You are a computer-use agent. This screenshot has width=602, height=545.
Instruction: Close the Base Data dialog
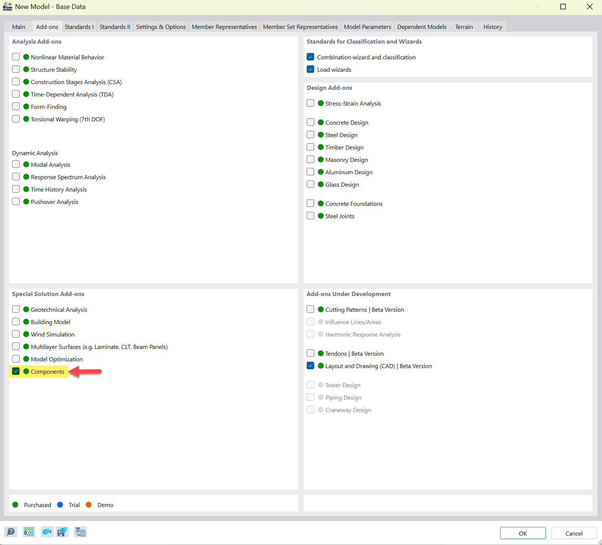click(x=590, y=7)
